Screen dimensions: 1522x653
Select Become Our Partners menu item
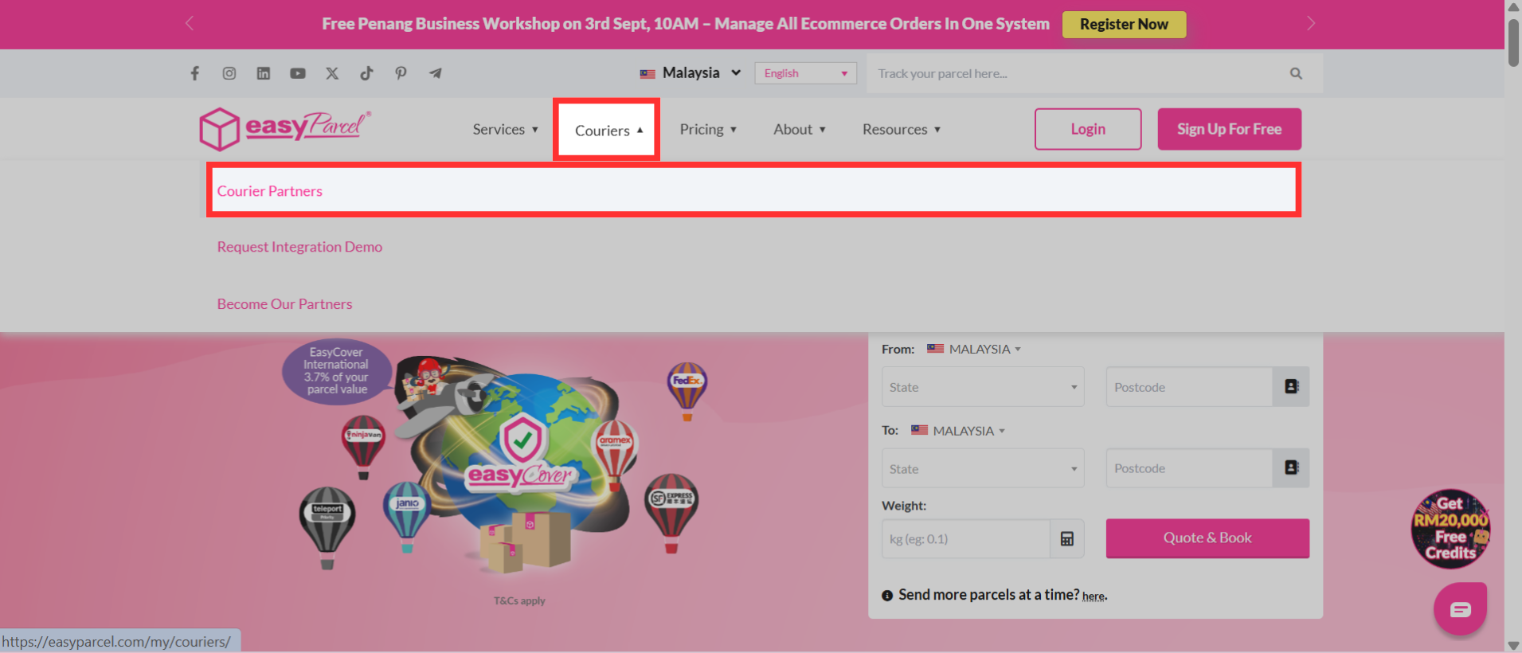284,304
